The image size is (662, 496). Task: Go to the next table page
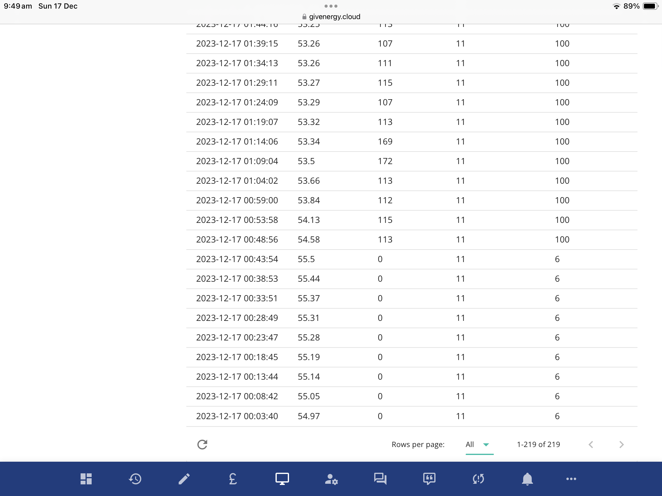point(622,445)
